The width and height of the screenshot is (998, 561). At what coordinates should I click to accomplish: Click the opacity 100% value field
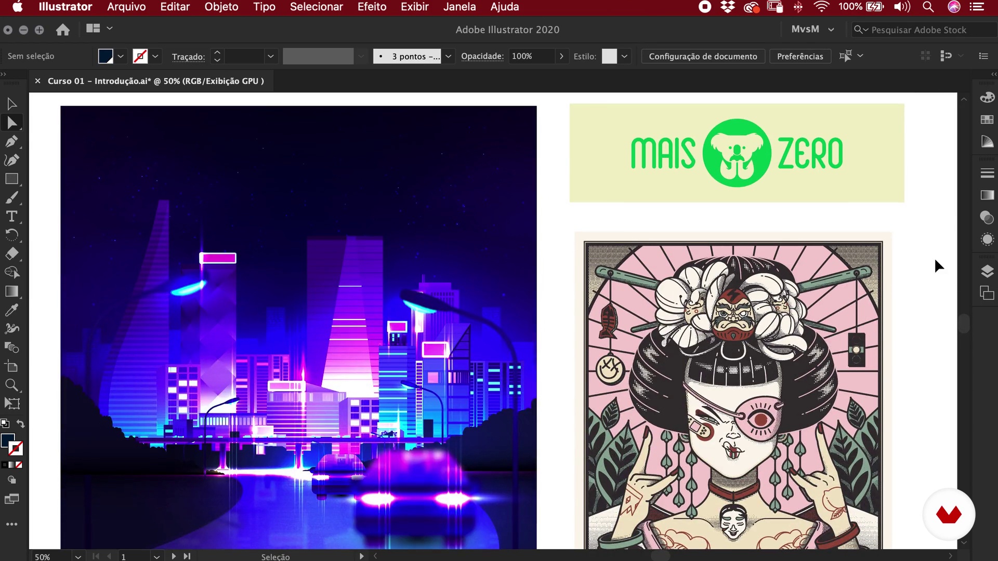click(x=531, y=56)
